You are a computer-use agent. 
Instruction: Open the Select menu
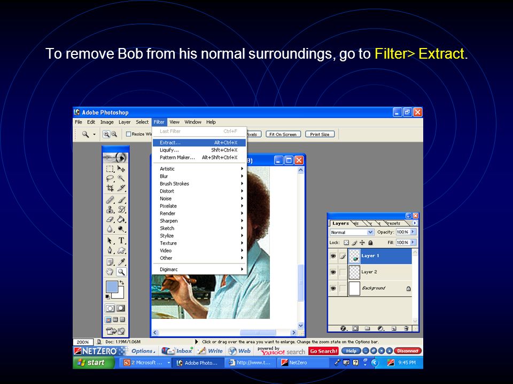pyautogui.click(x=142, y=122)
